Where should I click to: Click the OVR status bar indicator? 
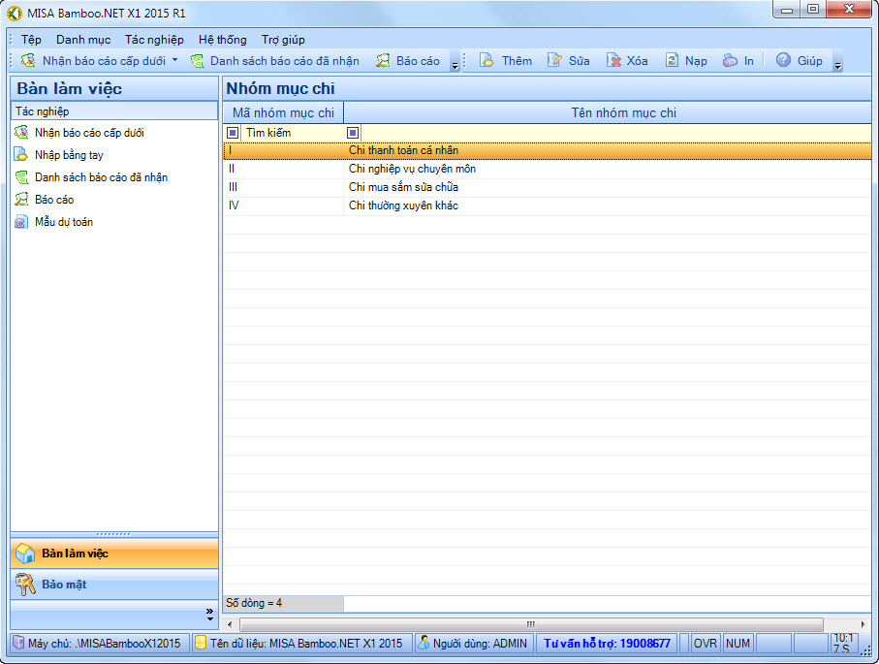[706, 644]
